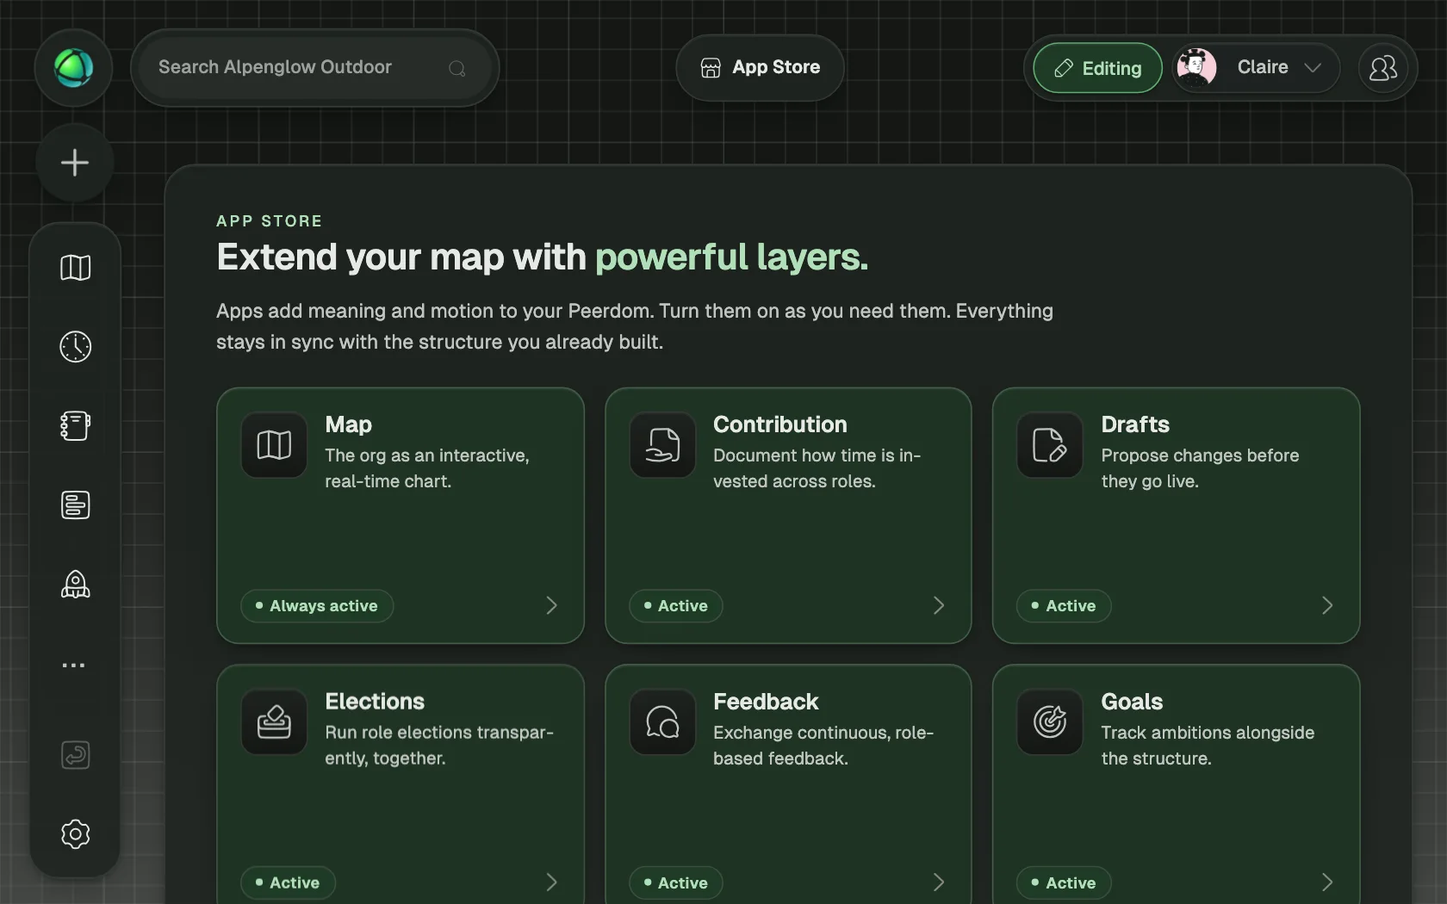Expand Contribution card via its chevron
The height and width of the screenshot is (904, 1447).
tap(940, 606)
